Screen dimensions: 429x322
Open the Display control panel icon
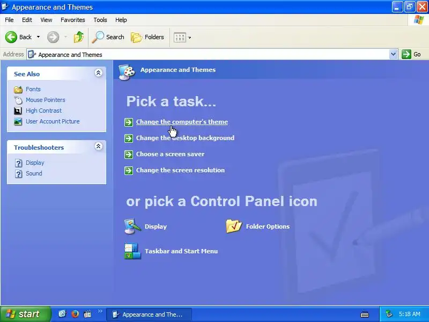click(x=132, y=226)
